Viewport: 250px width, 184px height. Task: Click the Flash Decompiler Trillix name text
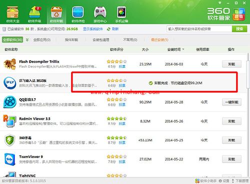tap(39, 61)
